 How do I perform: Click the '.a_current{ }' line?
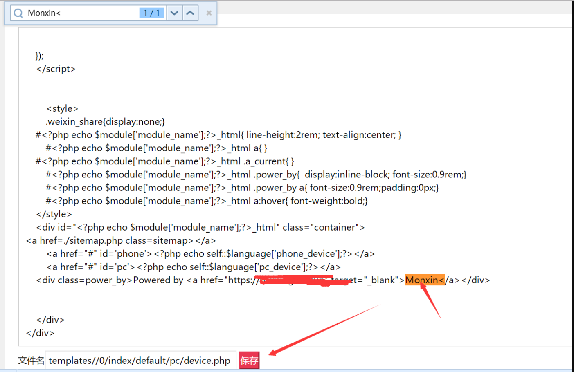point(165,161)
